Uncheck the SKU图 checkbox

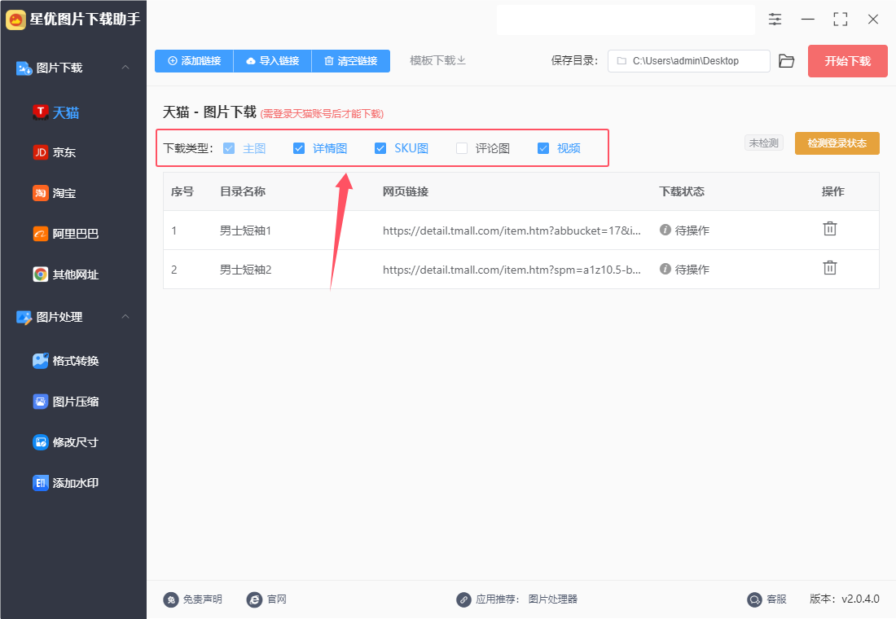pos(380,148)
